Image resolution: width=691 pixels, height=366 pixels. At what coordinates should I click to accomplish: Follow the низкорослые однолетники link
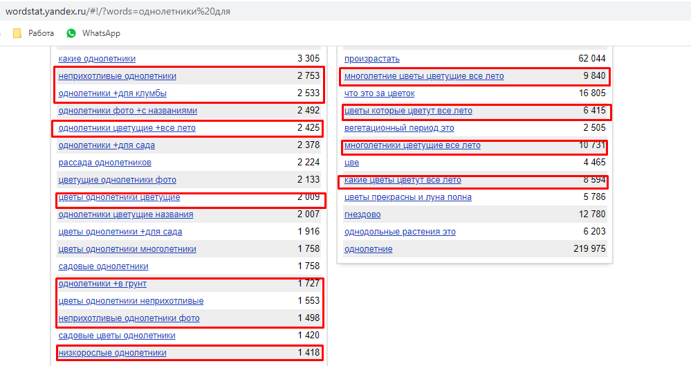coord(112,353)
